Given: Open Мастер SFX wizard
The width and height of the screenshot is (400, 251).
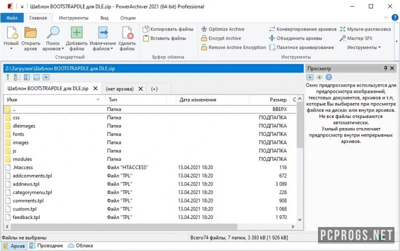Looking at the screenshot, I should coord(356,38).
